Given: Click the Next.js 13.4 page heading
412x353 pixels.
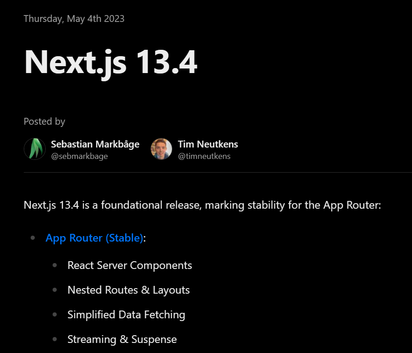Looking at the screenshot, I should click(111, 62).
